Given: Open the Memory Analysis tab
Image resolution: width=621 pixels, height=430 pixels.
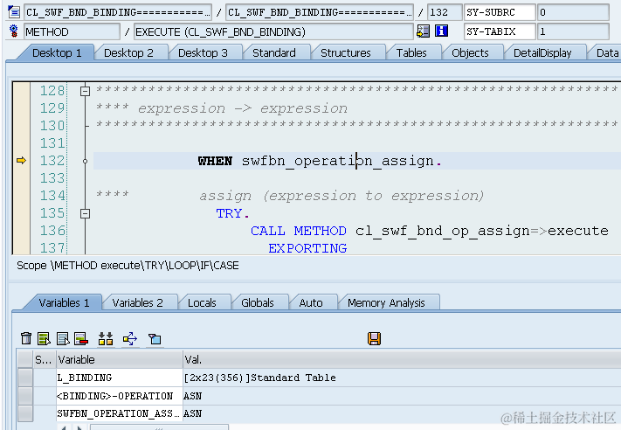Looking at the screenshot, I should pyautogui.click(x=386, y=302).
